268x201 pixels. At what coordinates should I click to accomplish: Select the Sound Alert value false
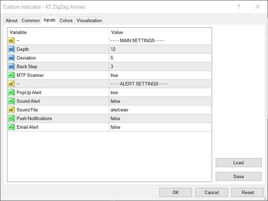tap(116, 101)
